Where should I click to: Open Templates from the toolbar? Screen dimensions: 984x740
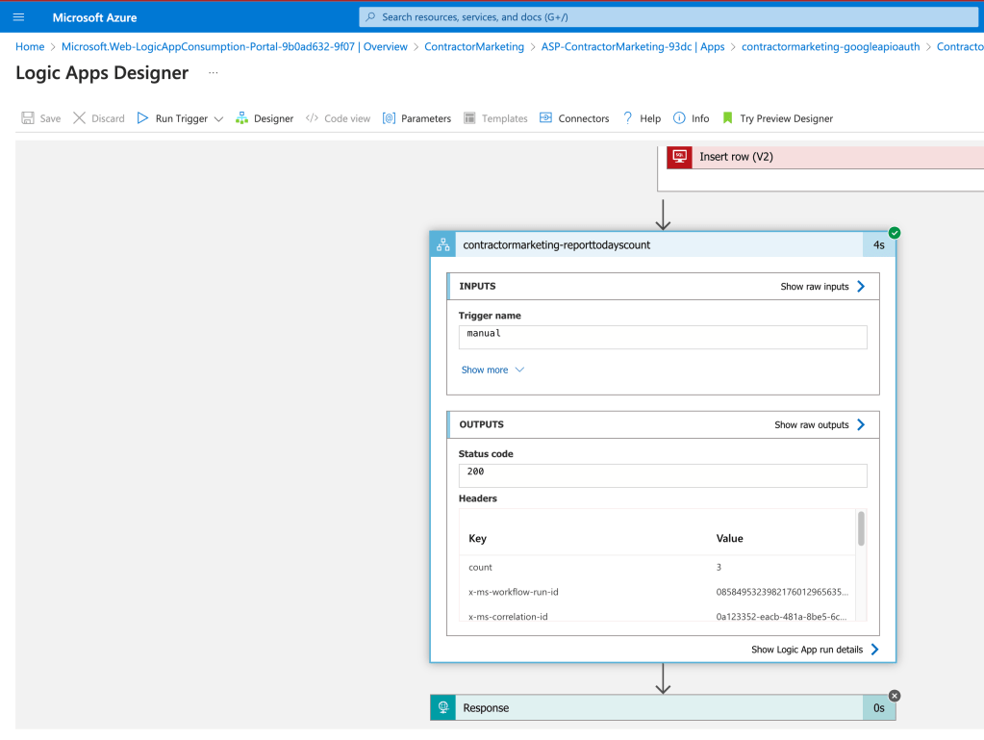click(505, 118)
